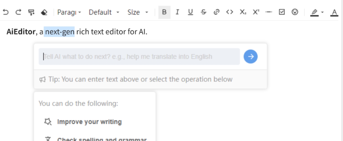Insert a link using the chain icon
343x141 pixels.
tap(216, 12)
